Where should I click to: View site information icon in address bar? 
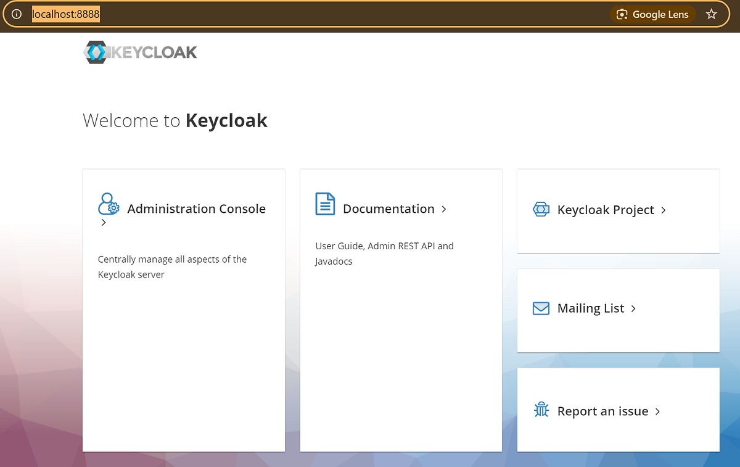17,14
